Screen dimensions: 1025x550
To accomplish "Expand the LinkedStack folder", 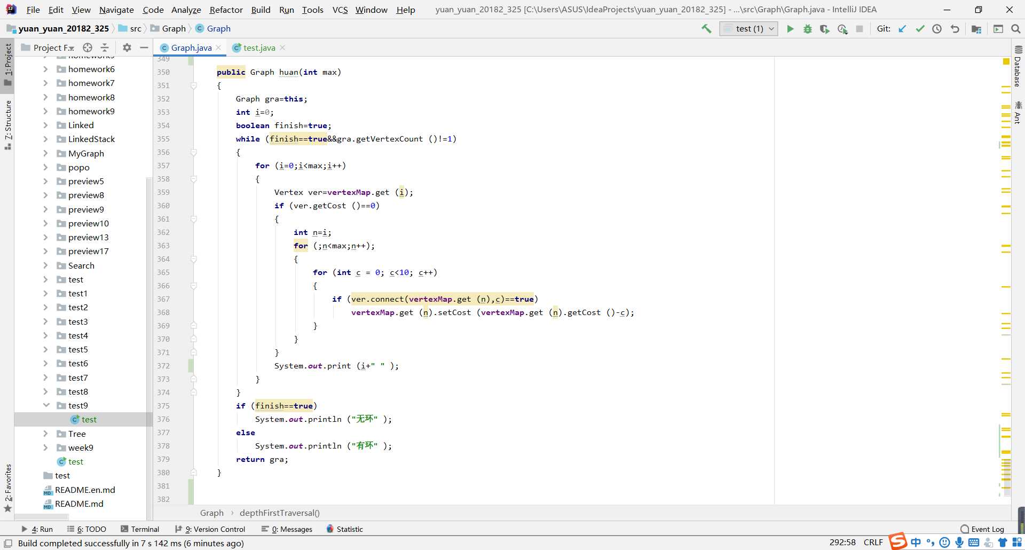I will [45, 139].
